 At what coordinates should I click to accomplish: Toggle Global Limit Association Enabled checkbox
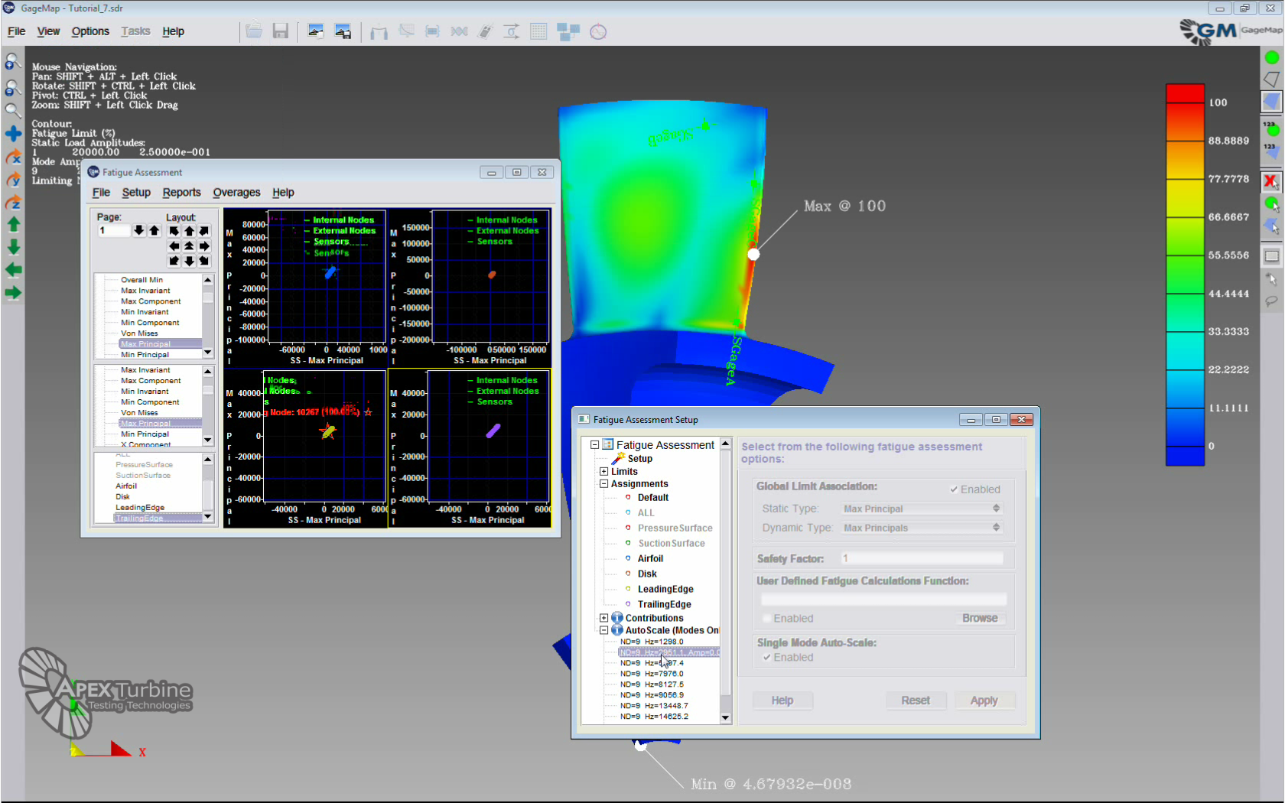pos(954,489)
